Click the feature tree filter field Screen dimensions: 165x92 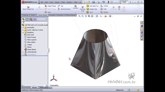35,22
